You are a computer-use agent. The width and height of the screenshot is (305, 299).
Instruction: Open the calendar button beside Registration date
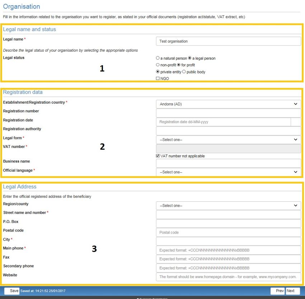tap(296, 122)
